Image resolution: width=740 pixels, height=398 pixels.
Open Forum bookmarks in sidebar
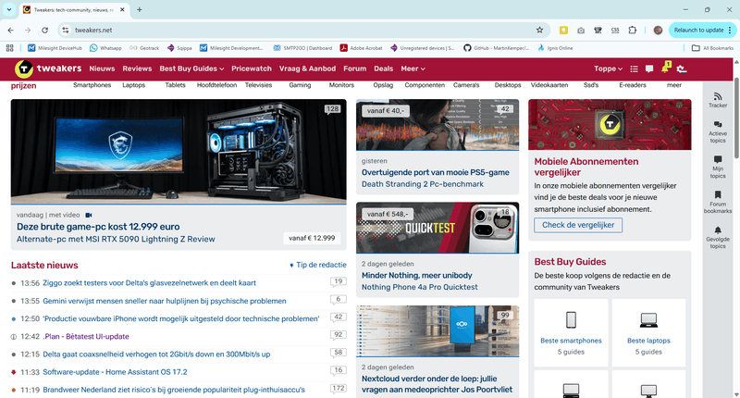718,202
